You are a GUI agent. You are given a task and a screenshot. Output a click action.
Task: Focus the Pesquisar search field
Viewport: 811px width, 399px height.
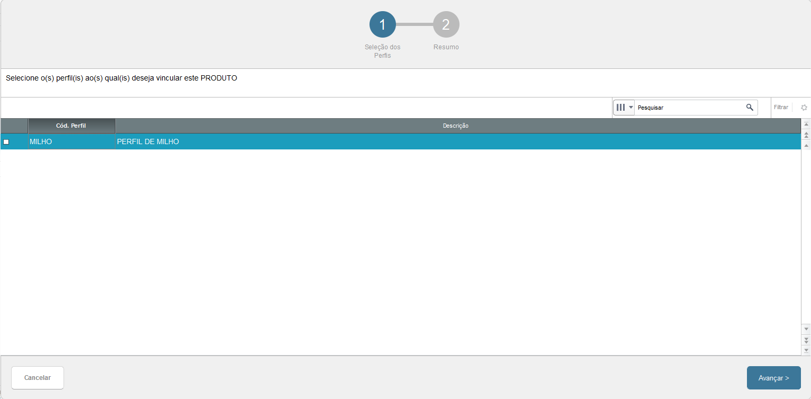[690, 108]
